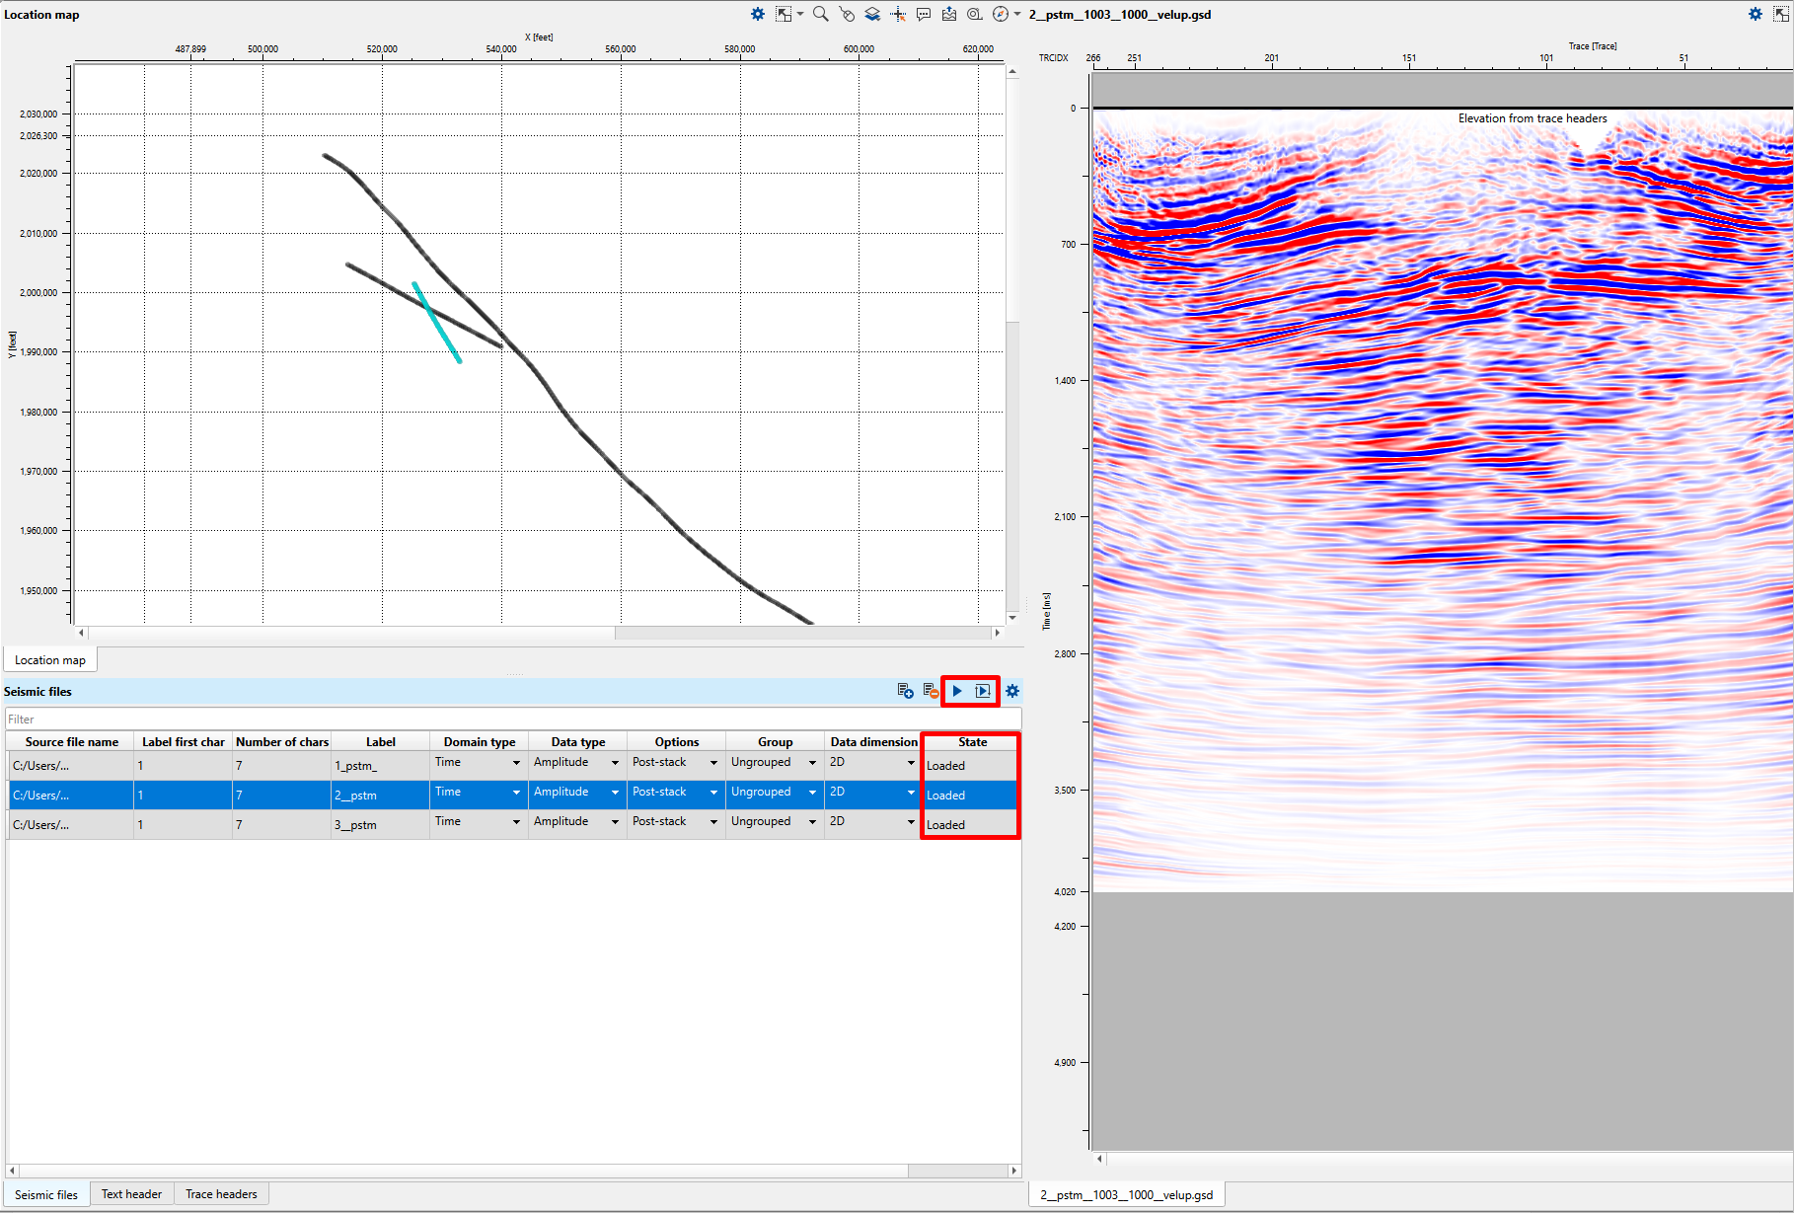The height and width of the screenshot is (1213, 1794).
Task: Select the crosshair picking tool
Action: 898,14
